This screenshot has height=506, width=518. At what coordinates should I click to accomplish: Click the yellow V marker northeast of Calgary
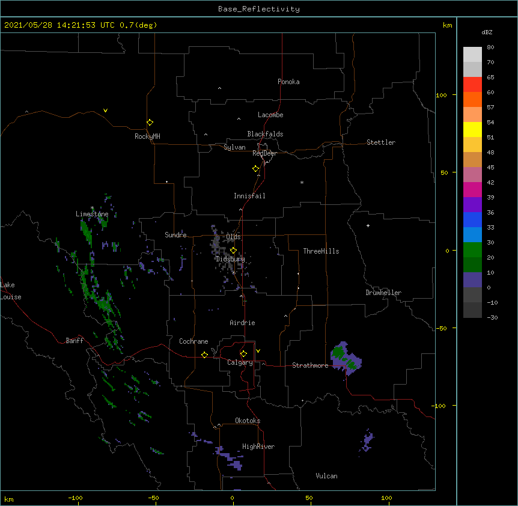point(258,351)
